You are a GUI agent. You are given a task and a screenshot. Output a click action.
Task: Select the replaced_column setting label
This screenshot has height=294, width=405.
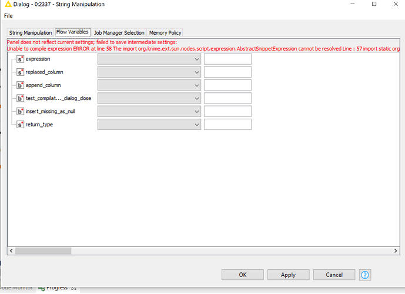coord(44,72)
